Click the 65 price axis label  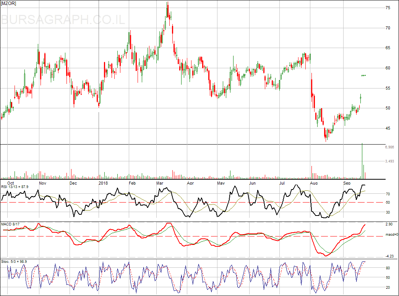click(388, 48)
